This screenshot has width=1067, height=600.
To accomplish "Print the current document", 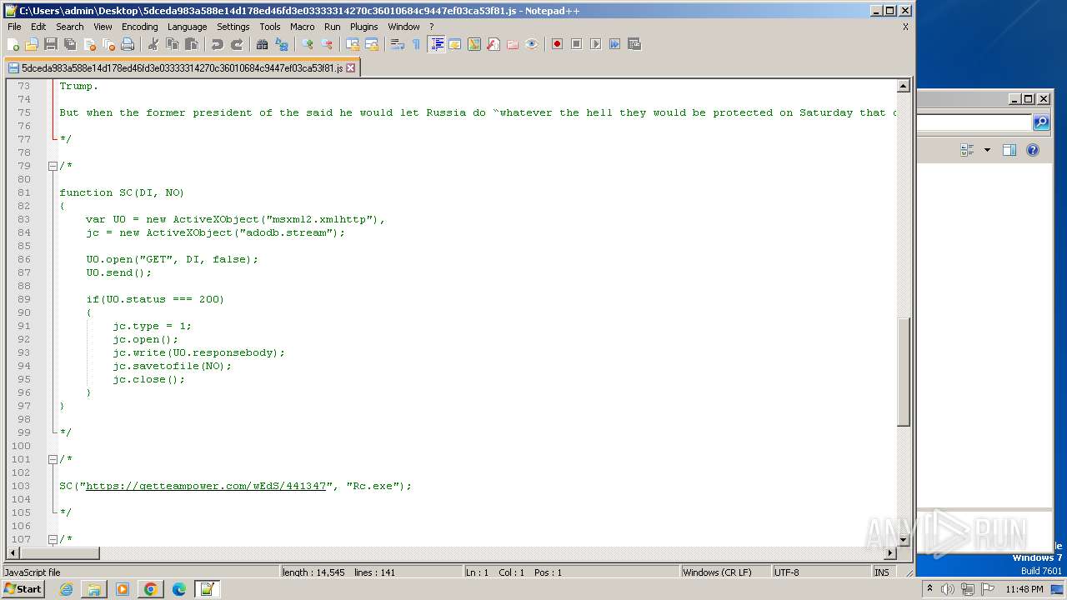I will [x=128, y=44].
